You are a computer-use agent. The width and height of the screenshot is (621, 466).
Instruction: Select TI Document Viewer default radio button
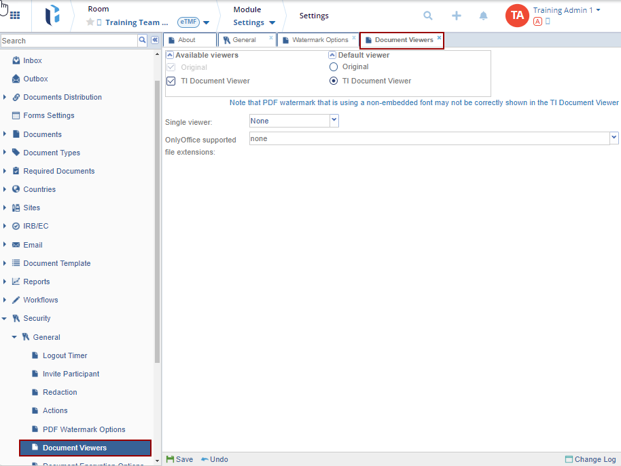pos(333,81)
